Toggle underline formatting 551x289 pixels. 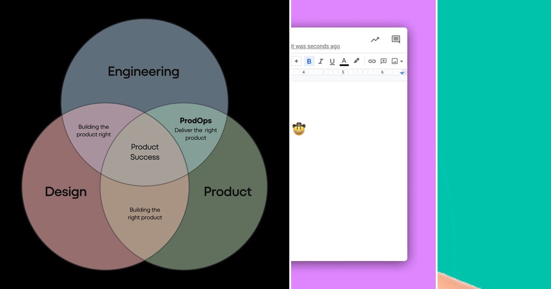pyautogui.click(x=332, y=61)
